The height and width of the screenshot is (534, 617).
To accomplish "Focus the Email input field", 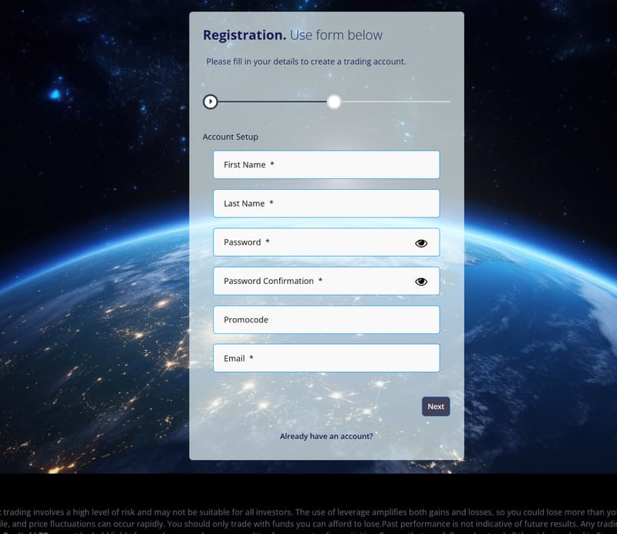I will 326,358.
